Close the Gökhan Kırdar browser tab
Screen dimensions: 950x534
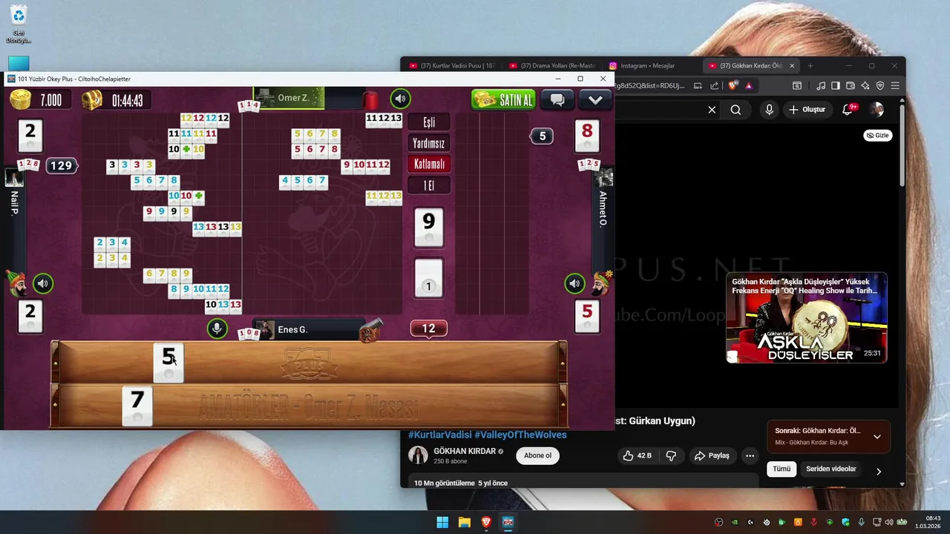coord(792,66)
